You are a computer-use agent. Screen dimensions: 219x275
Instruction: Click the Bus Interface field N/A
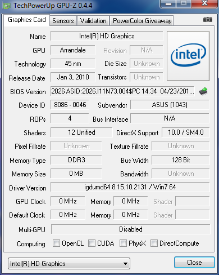tap(170, 118)
